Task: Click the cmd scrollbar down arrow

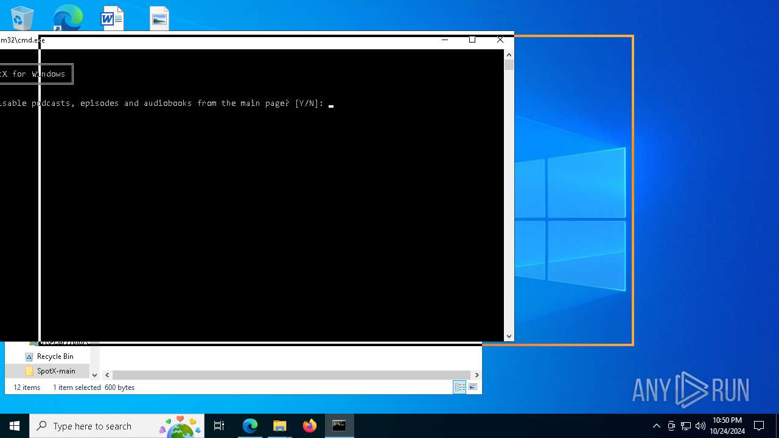Action: [x=509, y=336]
